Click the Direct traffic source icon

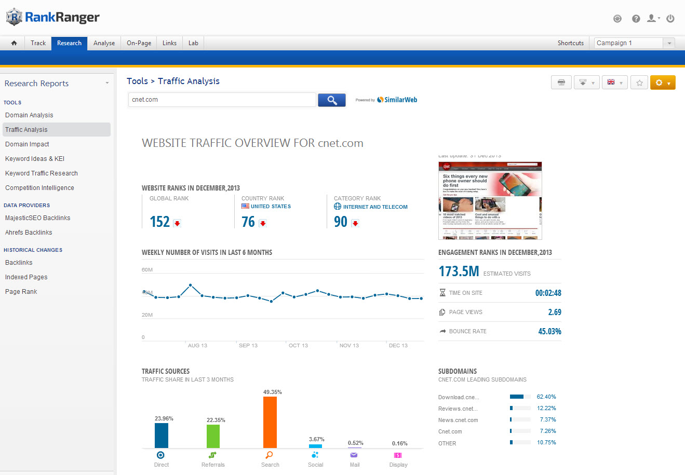pyautogui.click(x=161, y=455)
